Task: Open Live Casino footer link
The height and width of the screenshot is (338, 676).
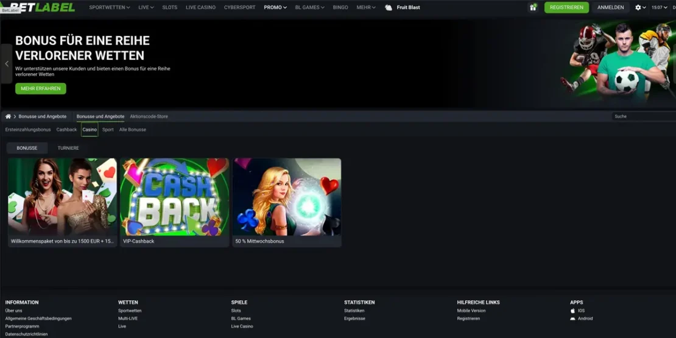Action: (x=242, y=326)
